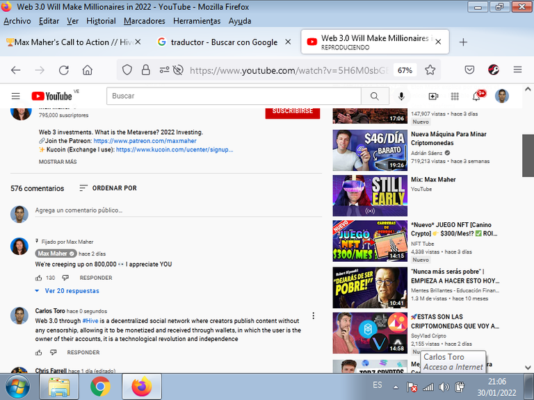Viewport: 534px width, 400px height.
Task: Open the Editar menu
Action: tap(49, 21)
